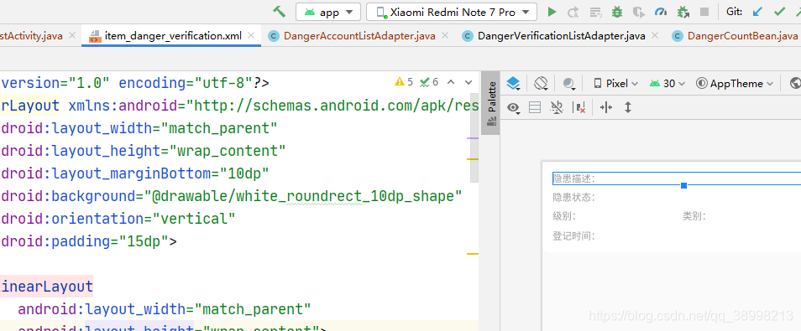Click the warnings count indicator showing 5

[404, 82]
